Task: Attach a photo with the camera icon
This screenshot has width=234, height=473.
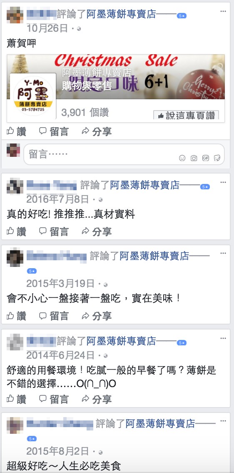Action: (194, 158)
